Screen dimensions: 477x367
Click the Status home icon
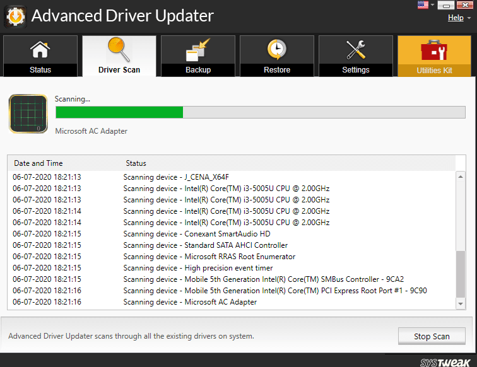click(40, 50)
